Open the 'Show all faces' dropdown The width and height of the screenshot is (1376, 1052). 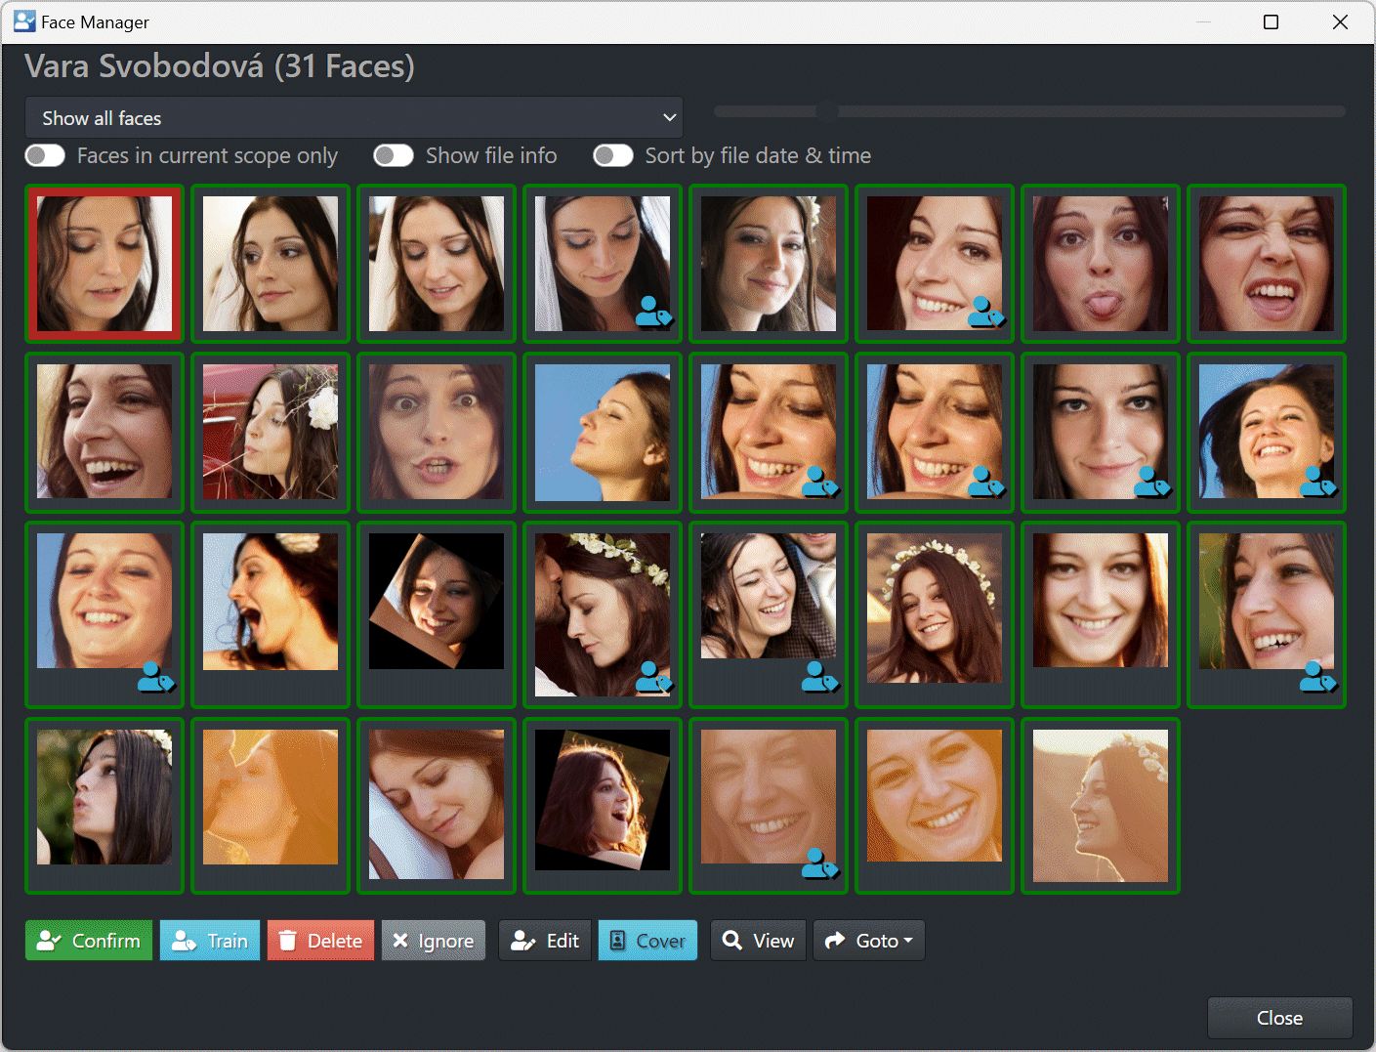click(x=352, y=117)
